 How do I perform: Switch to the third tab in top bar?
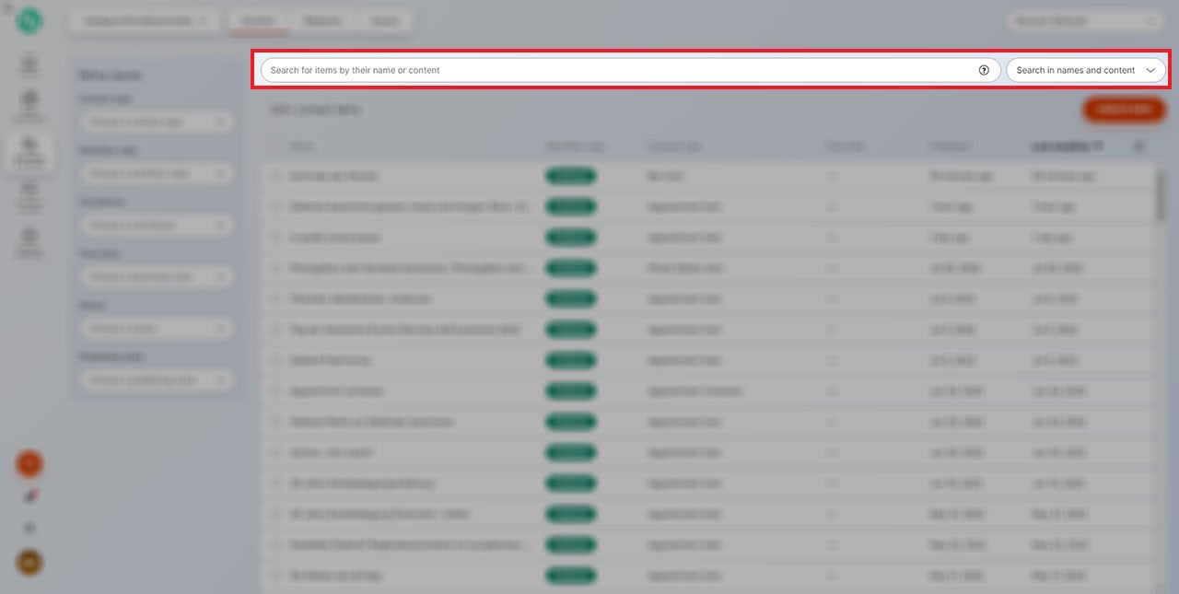(x=383, y=20)
